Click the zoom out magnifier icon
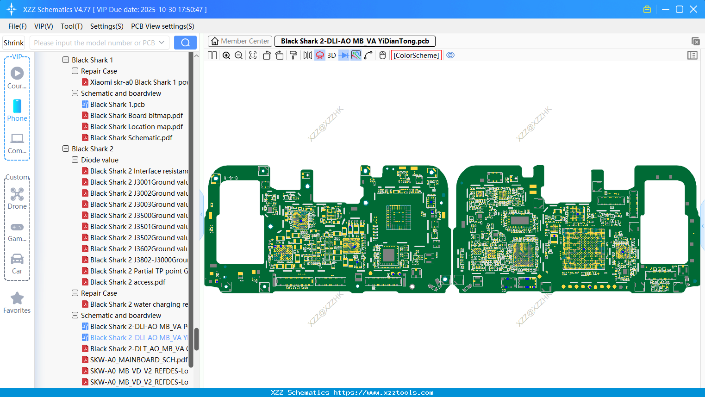Screen dimensions: 705x397 click(239, 56)
